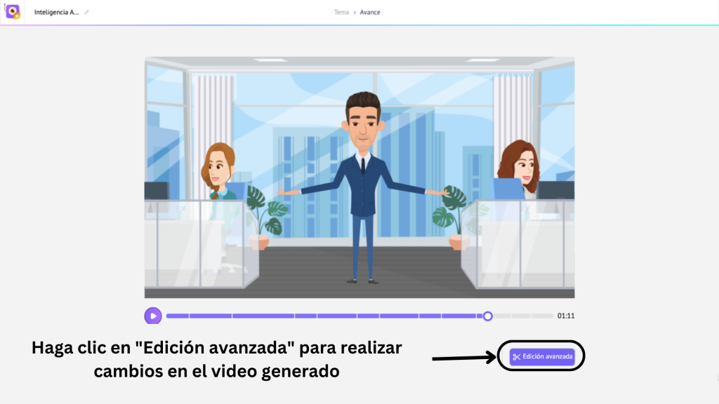The image size is (719, 404).
Task: Click the circular playhead on progress bar
Action: [x=487, y=316]
